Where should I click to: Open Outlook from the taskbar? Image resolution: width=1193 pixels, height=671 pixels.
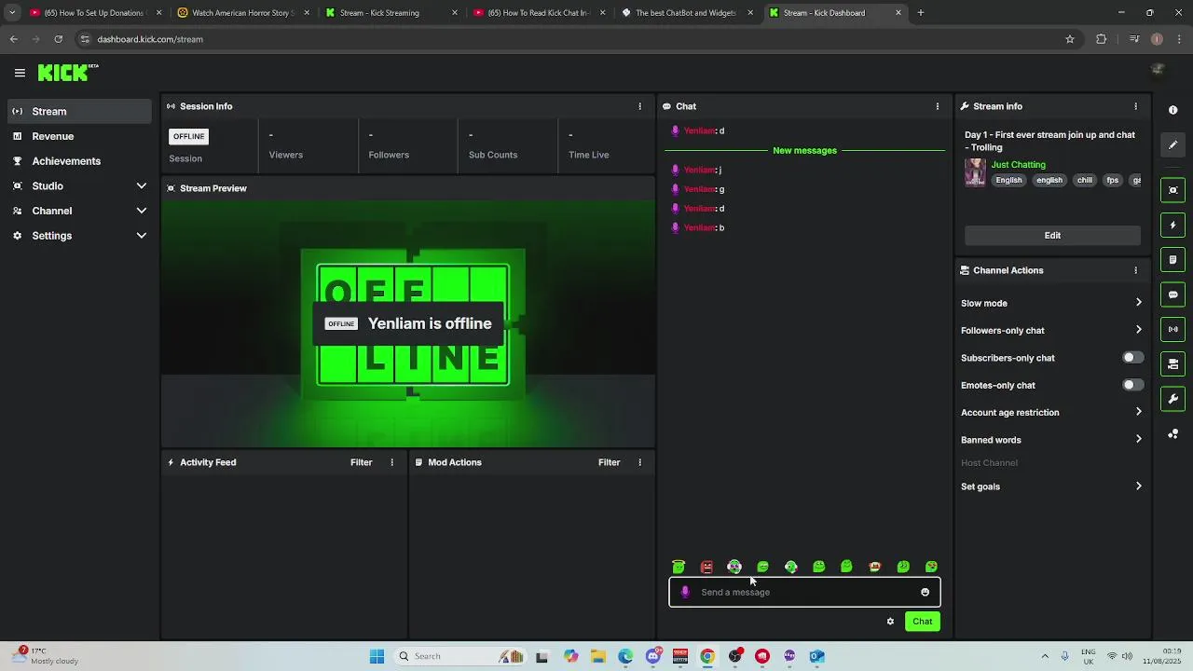pyautogui.click(x=816, y=656)
